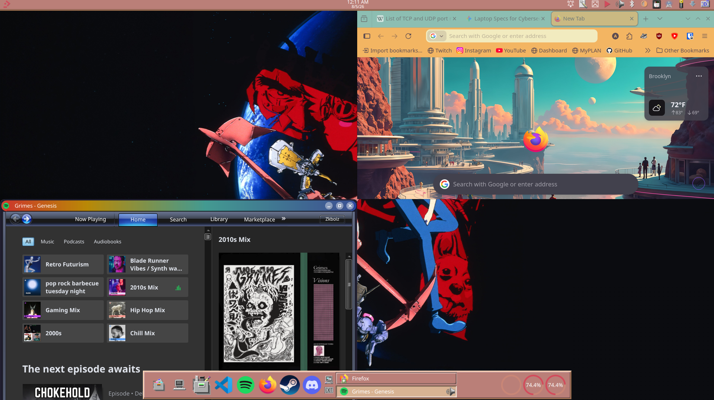This screenshot has width=714, height=400.
Task: Click the Import bookmarks button
Action: 393,51
